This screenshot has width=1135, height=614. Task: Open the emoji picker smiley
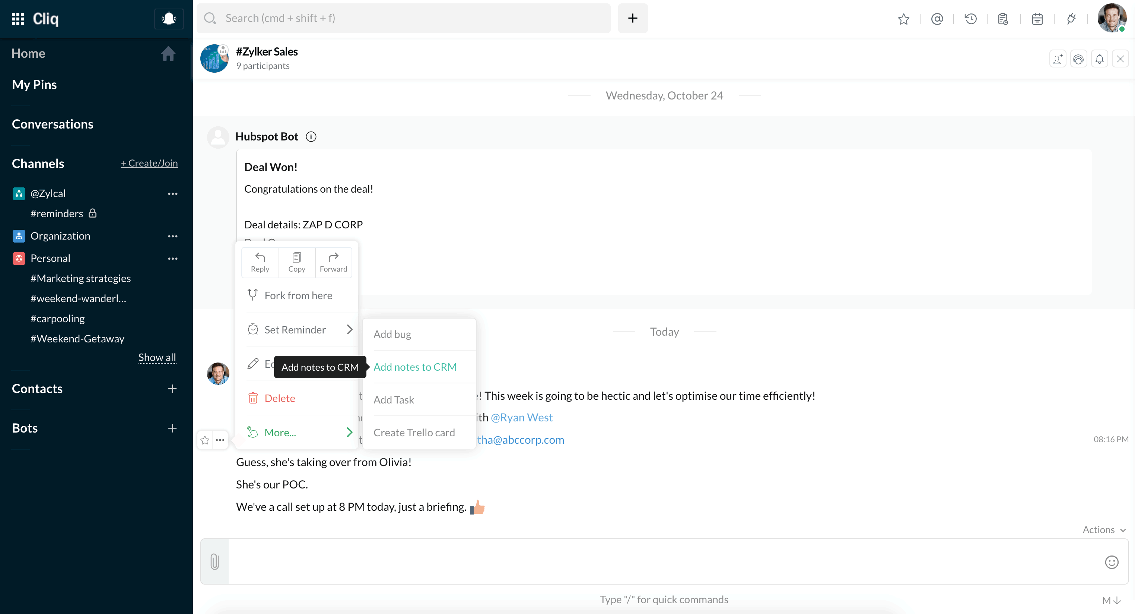coord(1111,562)
